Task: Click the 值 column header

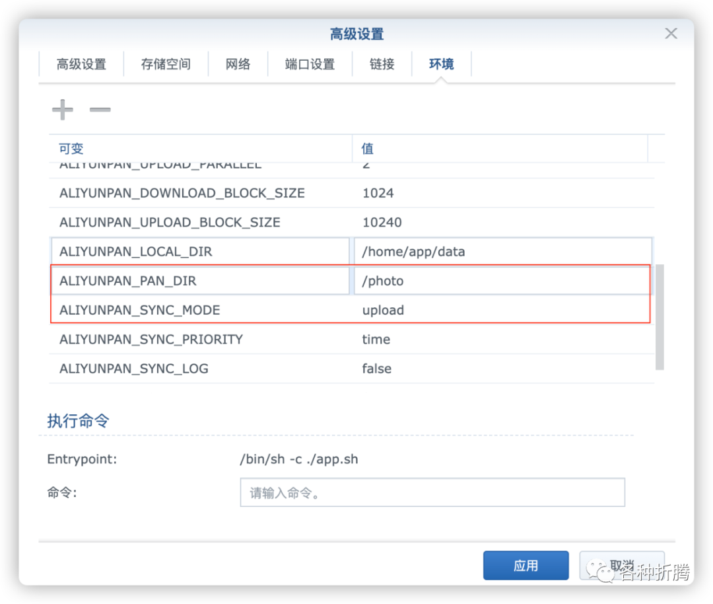Action: [x=500, y=149]
